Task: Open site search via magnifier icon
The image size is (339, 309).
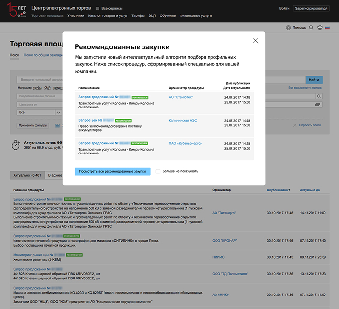Action: [x=311, y=28]
